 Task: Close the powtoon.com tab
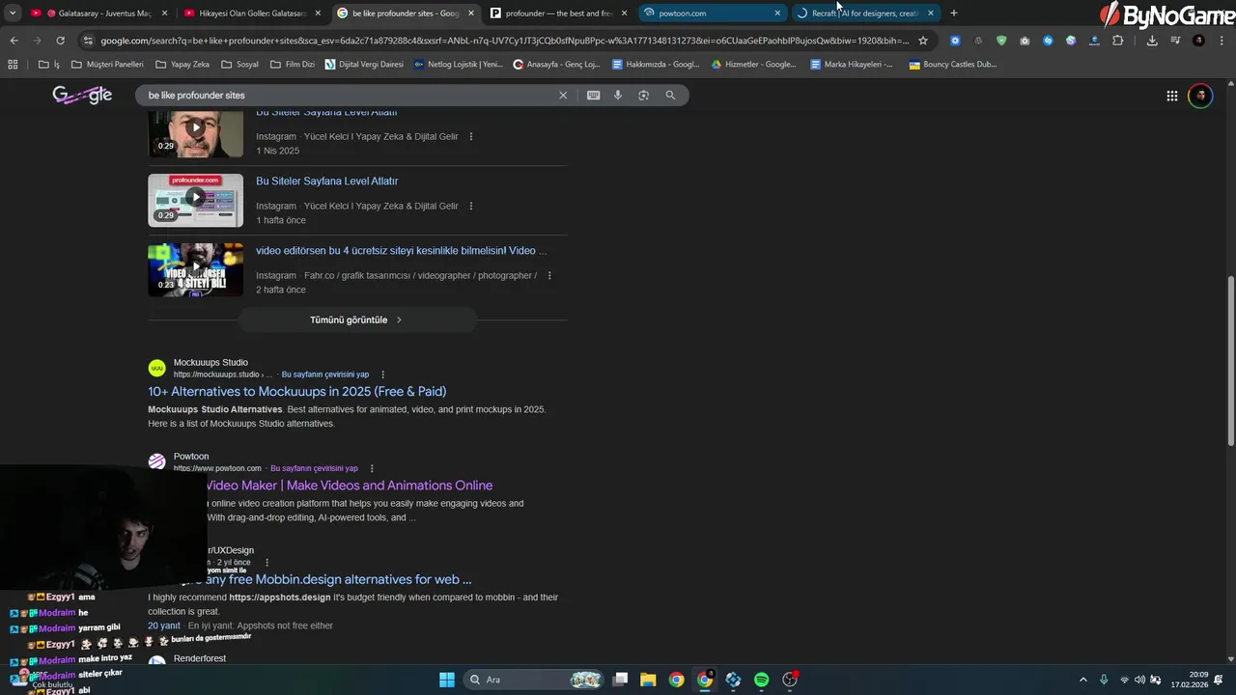coord(777,14)
